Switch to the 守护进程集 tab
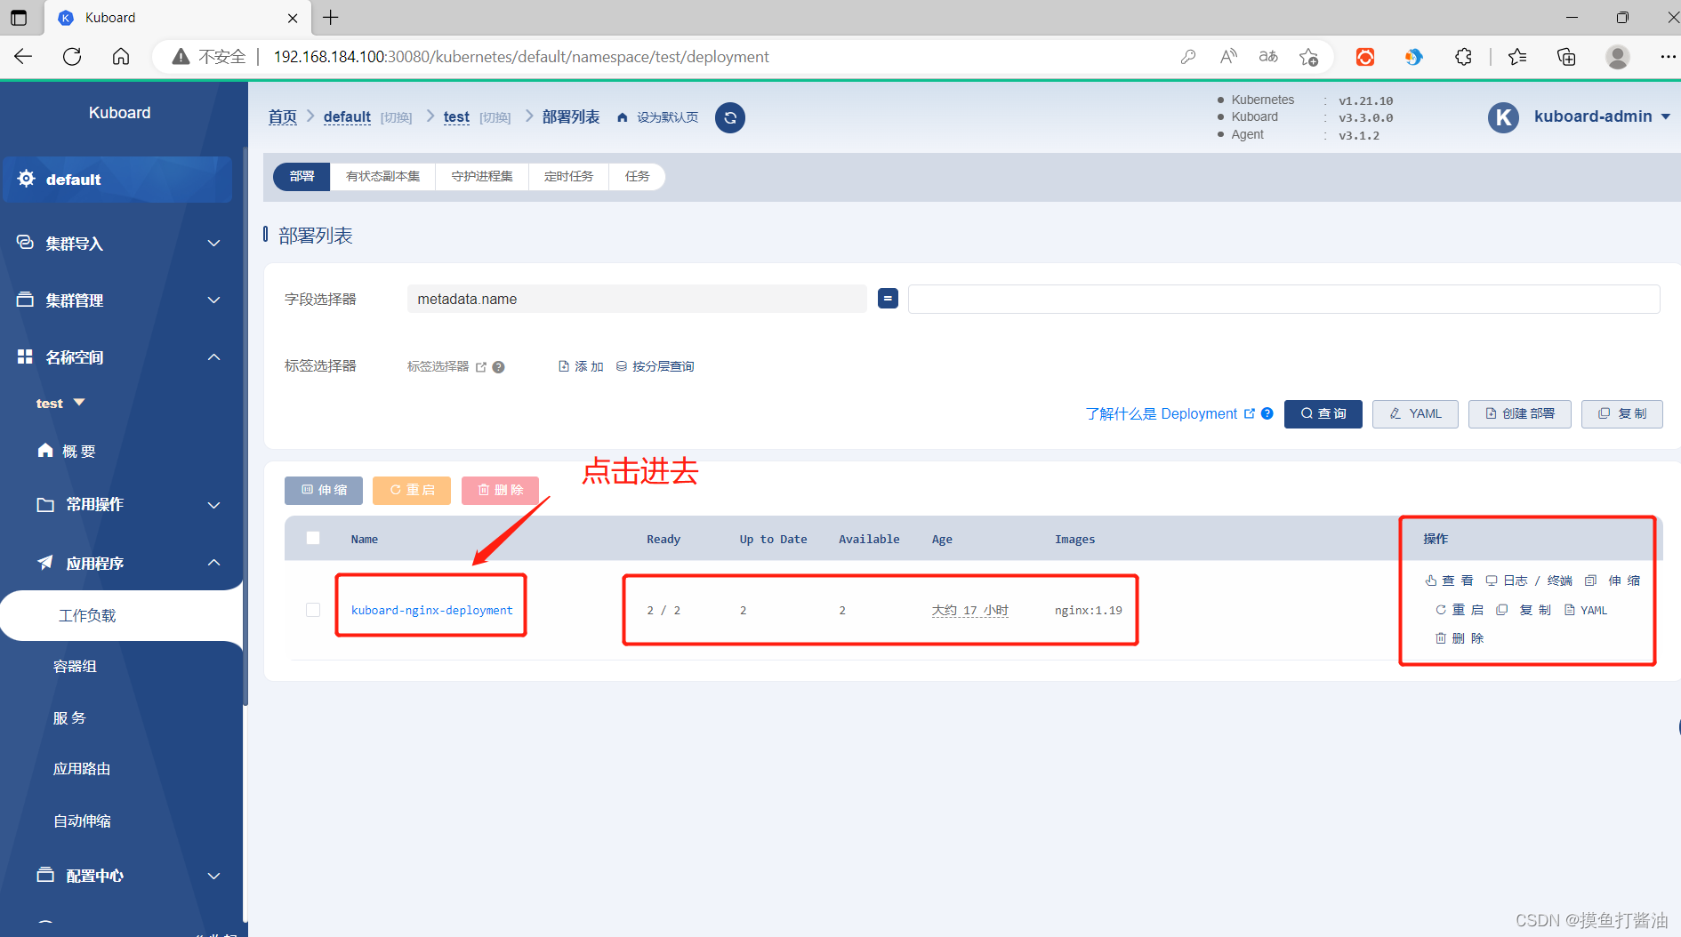The image size is (1681, 937). 482,176
